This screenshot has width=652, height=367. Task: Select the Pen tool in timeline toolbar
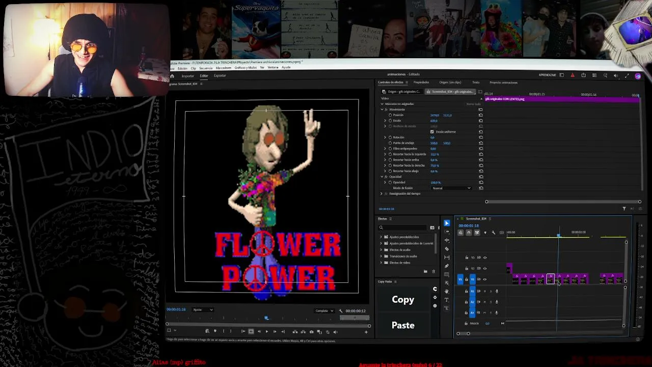pos(447,266)
